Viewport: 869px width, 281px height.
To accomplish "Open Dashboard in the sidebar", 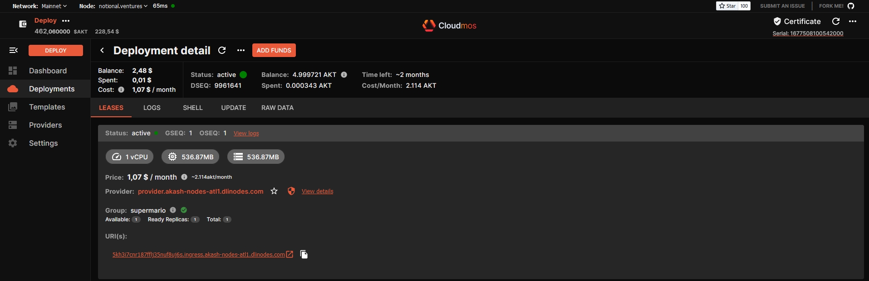I will [x=45, y=71].
